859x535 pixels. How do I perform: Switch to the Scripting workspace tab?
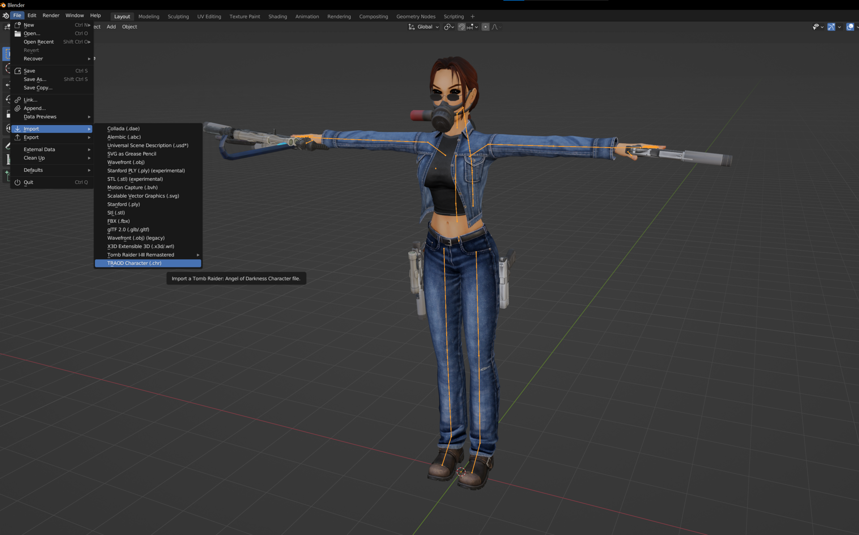point(454,17)
